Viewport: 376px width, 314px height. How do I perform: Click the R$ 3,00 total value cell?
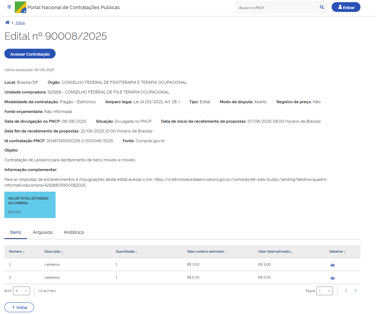(264, 264)
